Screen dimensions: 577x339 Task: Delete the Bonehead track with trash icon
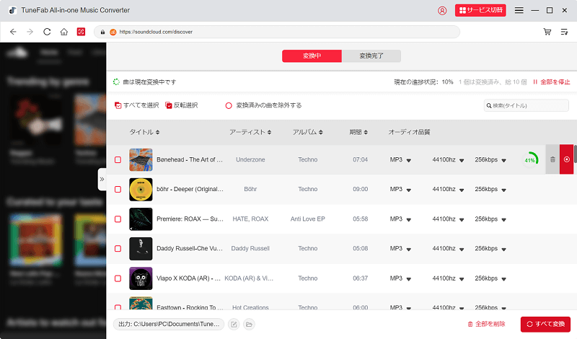click(552, 159)
